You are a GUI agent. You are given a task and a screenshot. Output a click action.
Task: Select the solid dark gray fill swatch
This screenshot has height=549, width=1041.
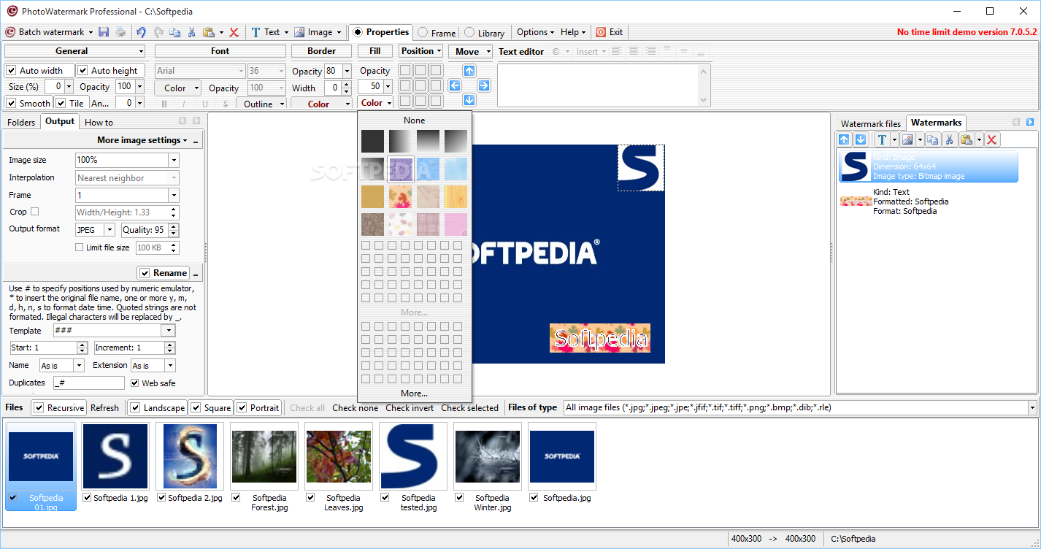point(372,141)
